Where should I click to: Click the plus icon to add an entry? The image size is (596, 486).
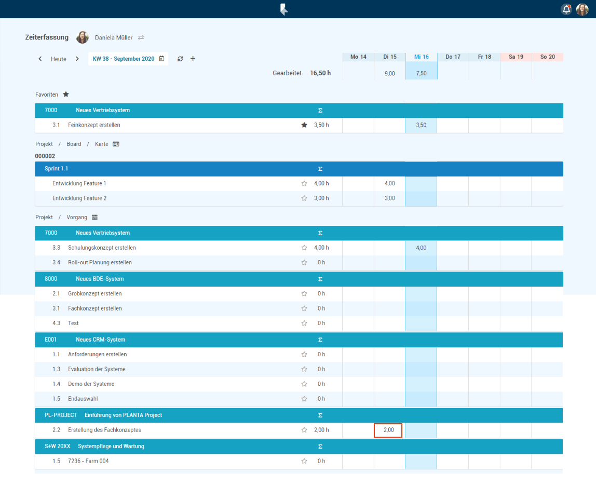(193, 59)
